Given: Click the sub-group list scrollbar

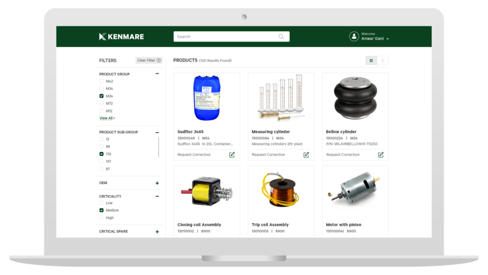Looking at the screenshot, I should point(159,147).
